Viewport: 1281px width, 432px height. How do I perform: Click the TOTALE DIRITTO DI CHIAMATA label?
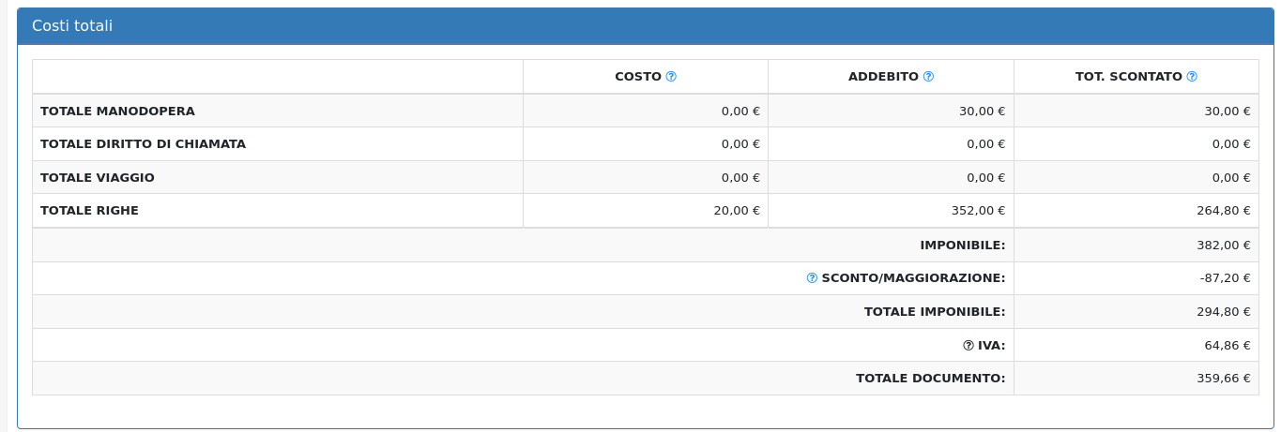click(143, 144)
